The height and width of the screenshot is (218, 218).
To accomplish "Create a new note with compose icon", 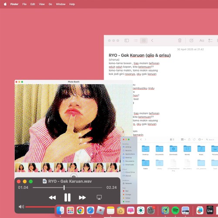I will click(191, 41).
